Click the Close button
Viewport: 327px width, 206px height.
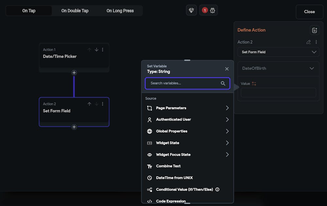tap(309, 12)
